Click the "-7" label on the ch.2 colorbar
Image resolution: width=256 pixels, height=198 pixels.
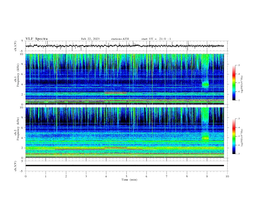click(238, 154)
